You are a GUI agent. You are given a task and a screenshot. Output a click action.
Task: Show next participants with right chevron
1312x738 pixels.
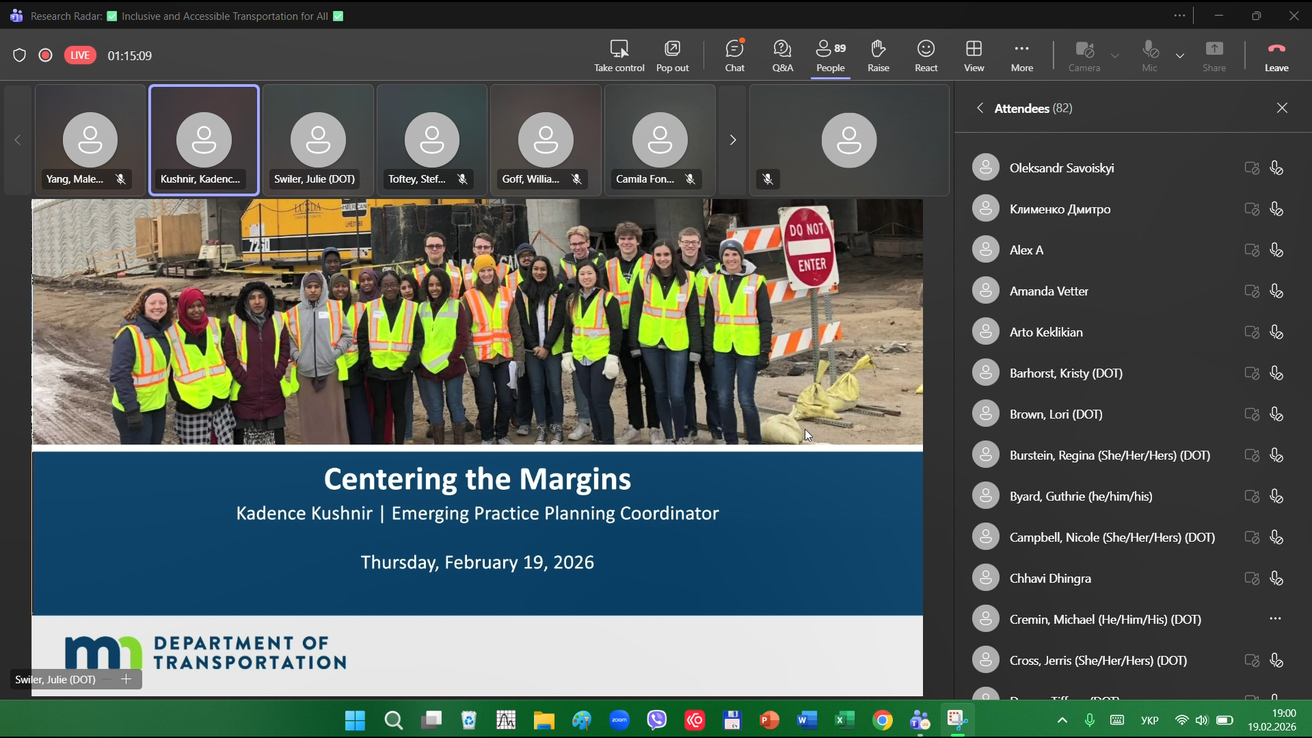click(732, 140)
